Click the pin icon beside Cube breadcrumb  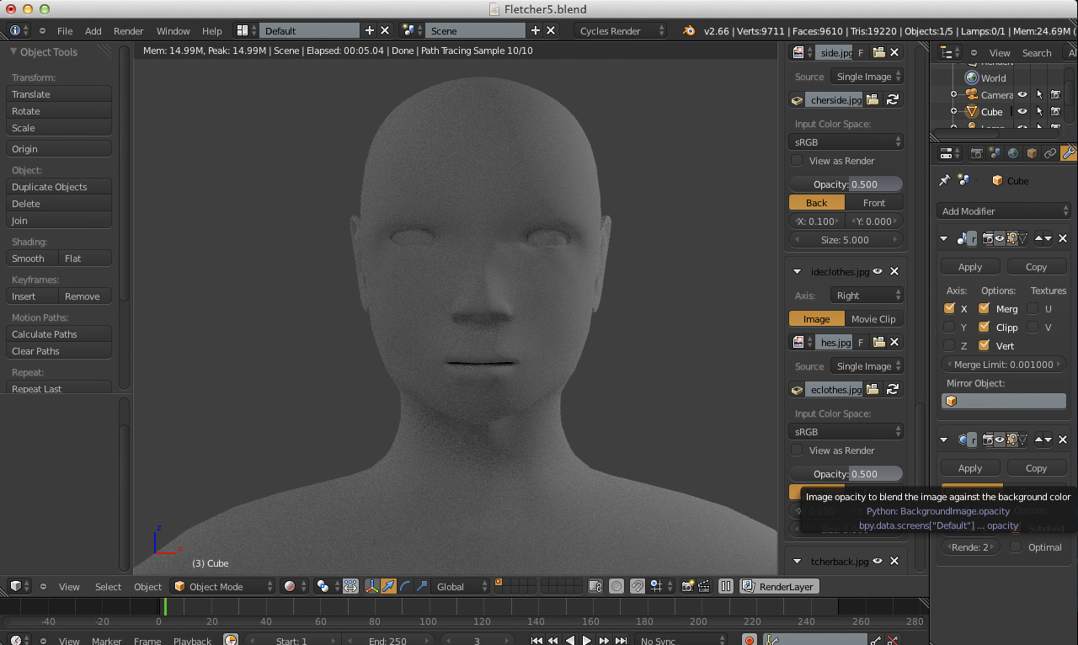[x=944, y=180]
